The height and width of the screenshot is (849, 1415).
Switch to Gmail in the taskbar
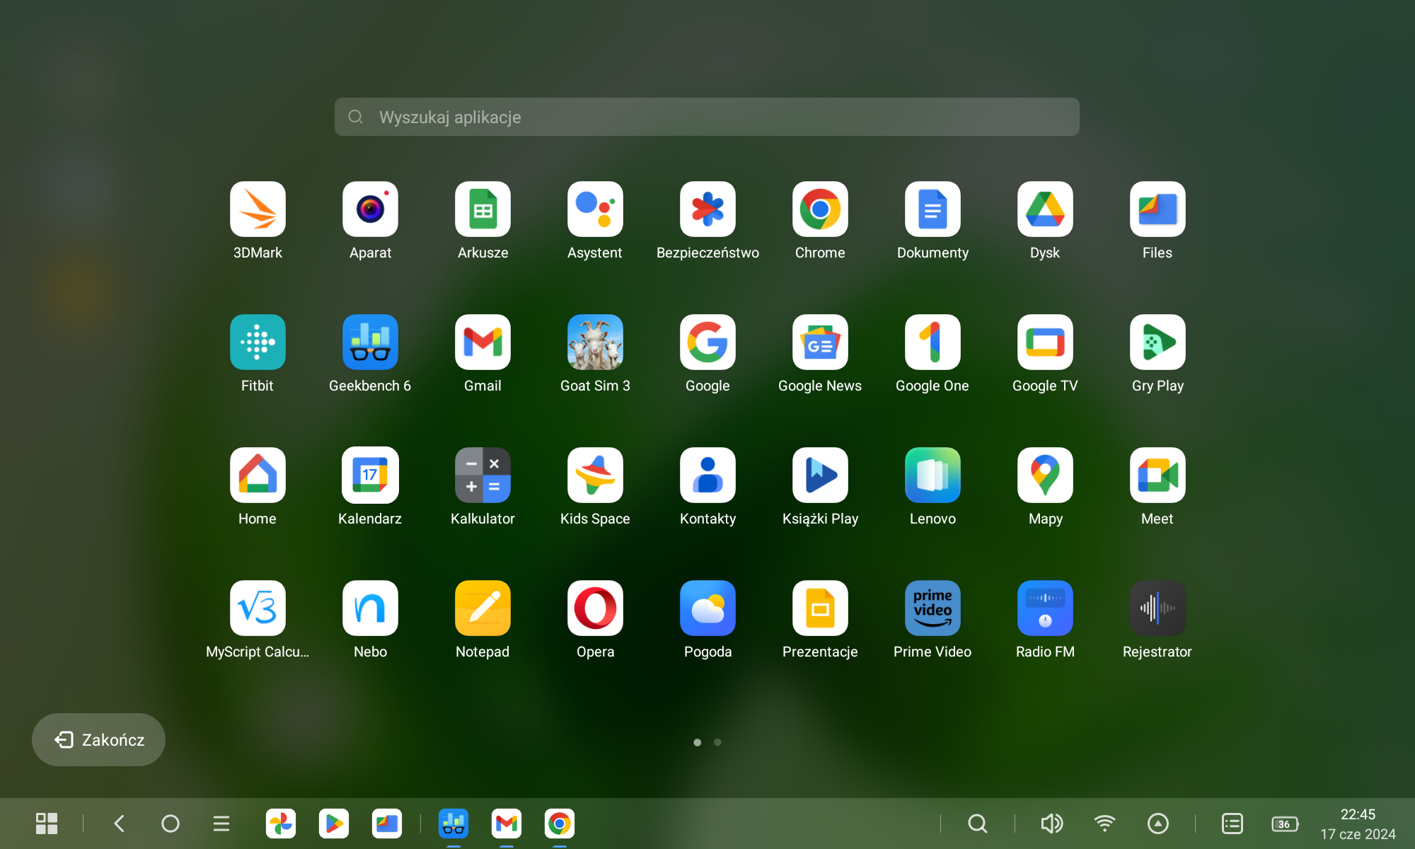507,824
